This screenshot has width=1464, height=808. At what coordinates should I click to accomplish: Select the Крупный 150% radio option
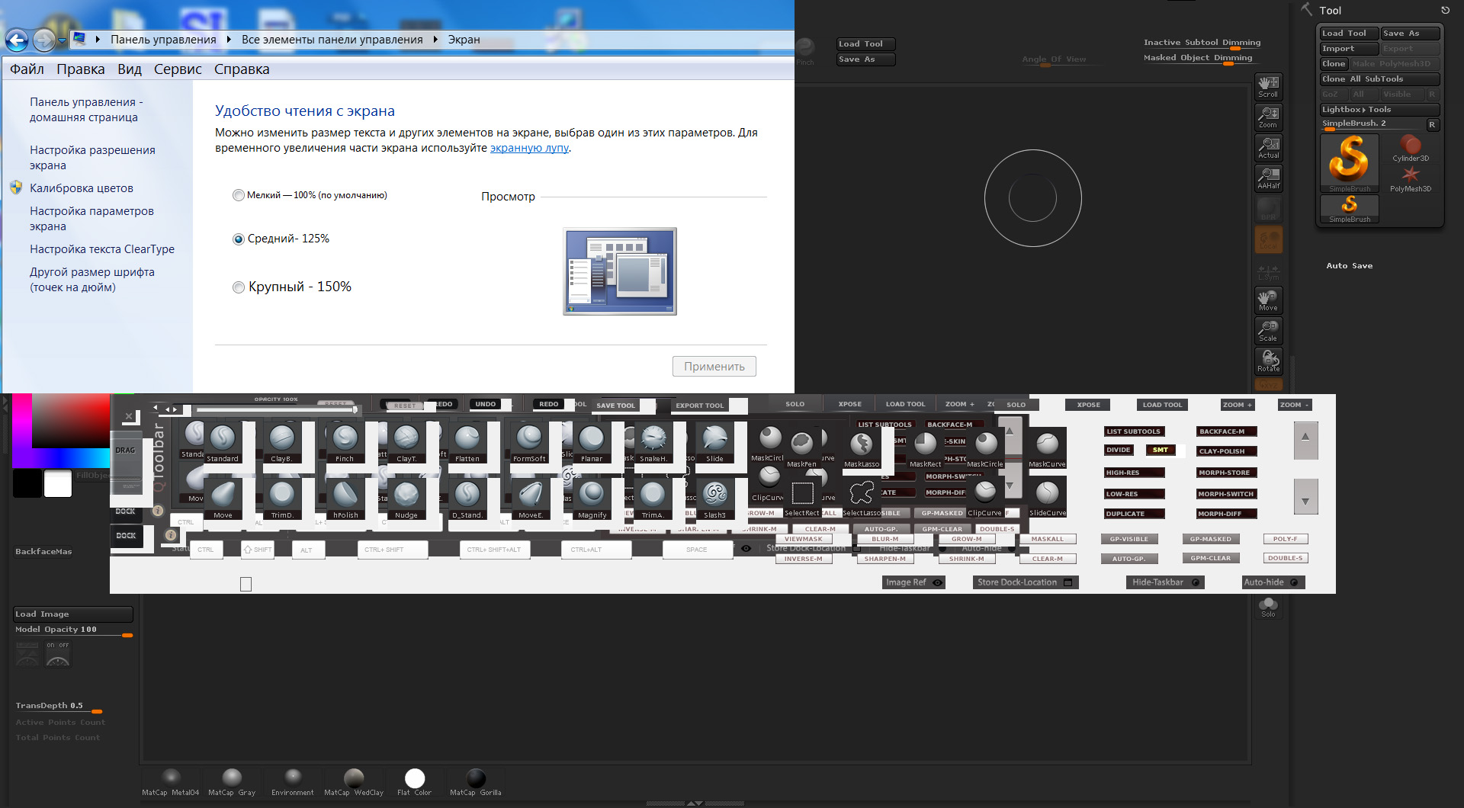(239, 287)
